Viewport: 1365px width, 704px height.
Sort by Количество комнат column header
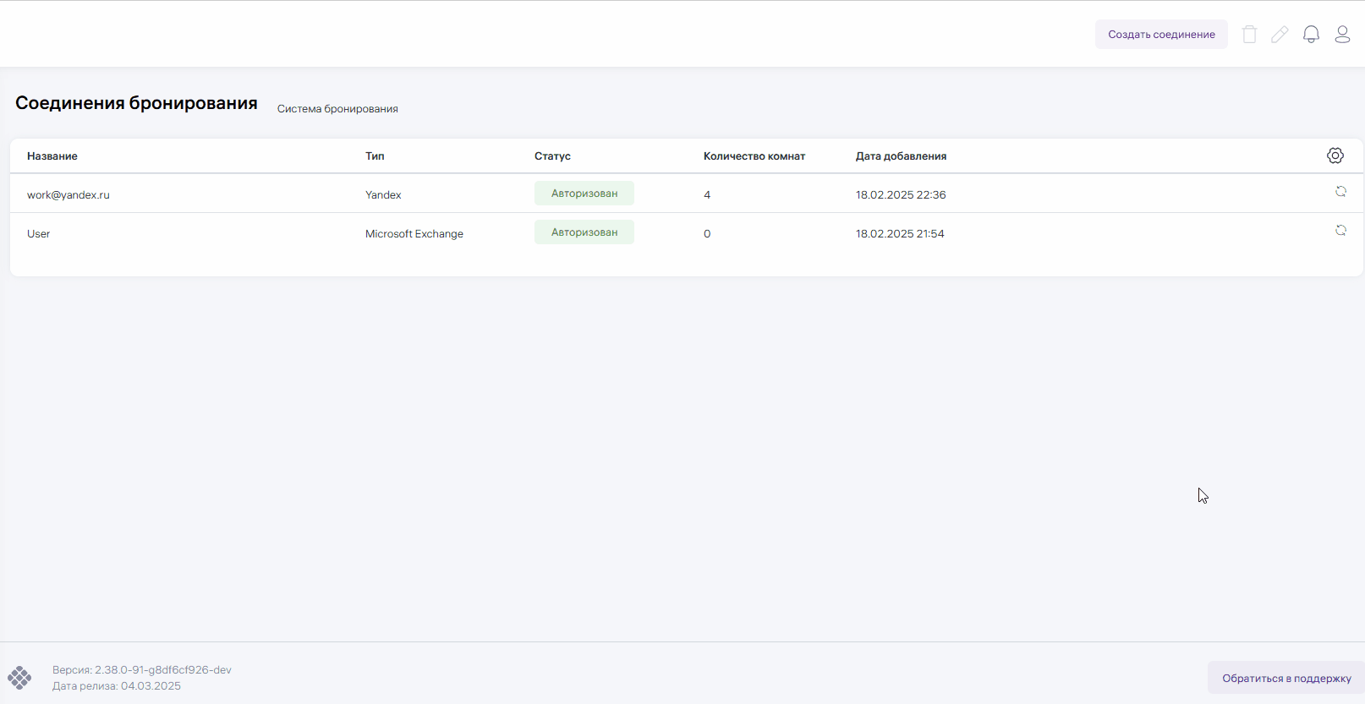coord(754,156)
